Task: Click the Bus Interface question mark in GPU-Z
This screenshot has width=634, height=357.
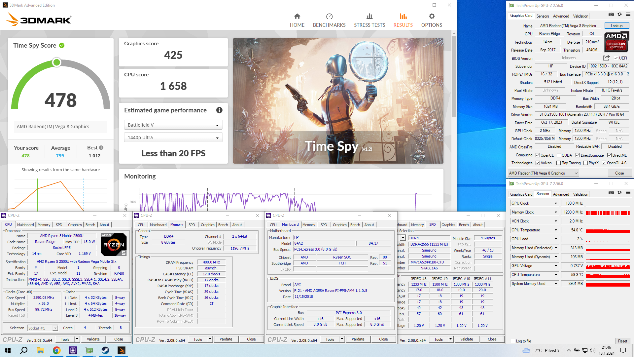Action: (628, 74)
